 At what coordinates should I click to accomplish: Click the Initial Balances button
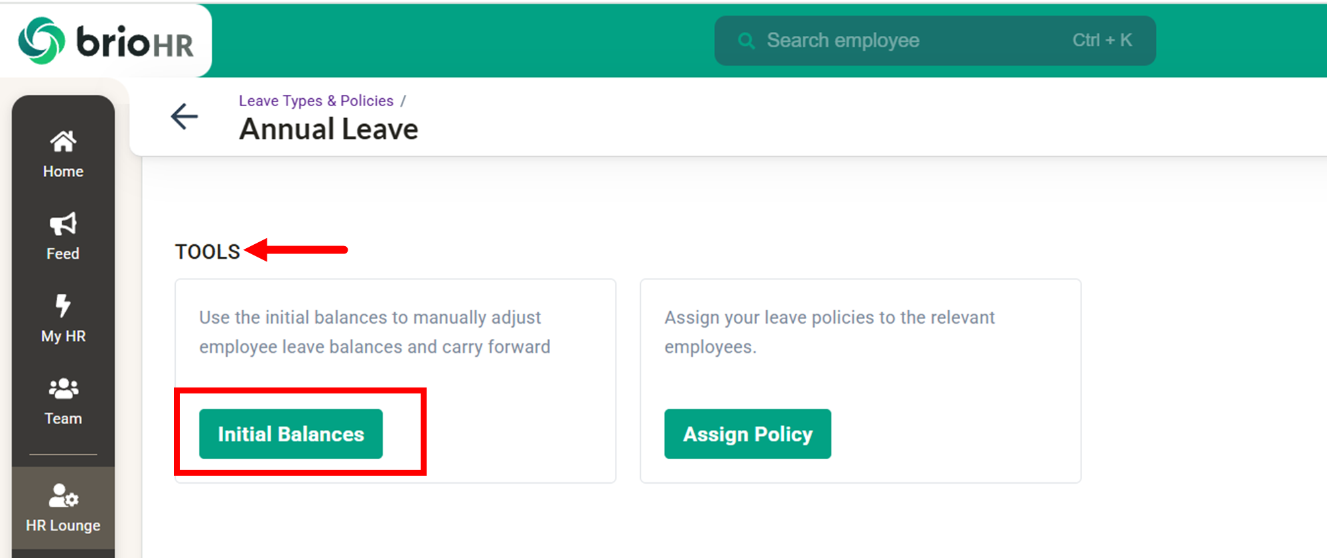[291, 434]
